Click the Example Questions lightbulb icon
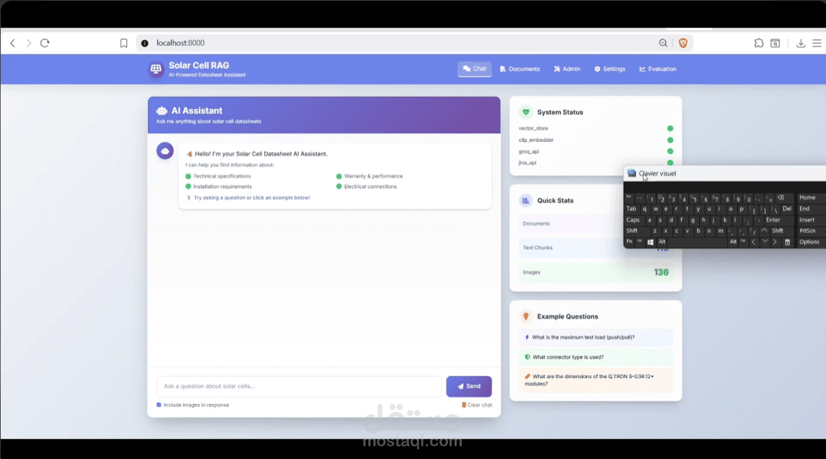Viewport: 826px width, 459px height. (x=526, y=316)
